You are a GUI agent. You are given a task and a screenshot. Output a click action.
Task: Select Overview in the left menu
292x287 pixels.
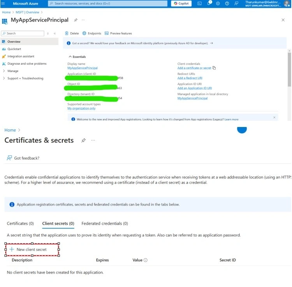coord(30,42)
